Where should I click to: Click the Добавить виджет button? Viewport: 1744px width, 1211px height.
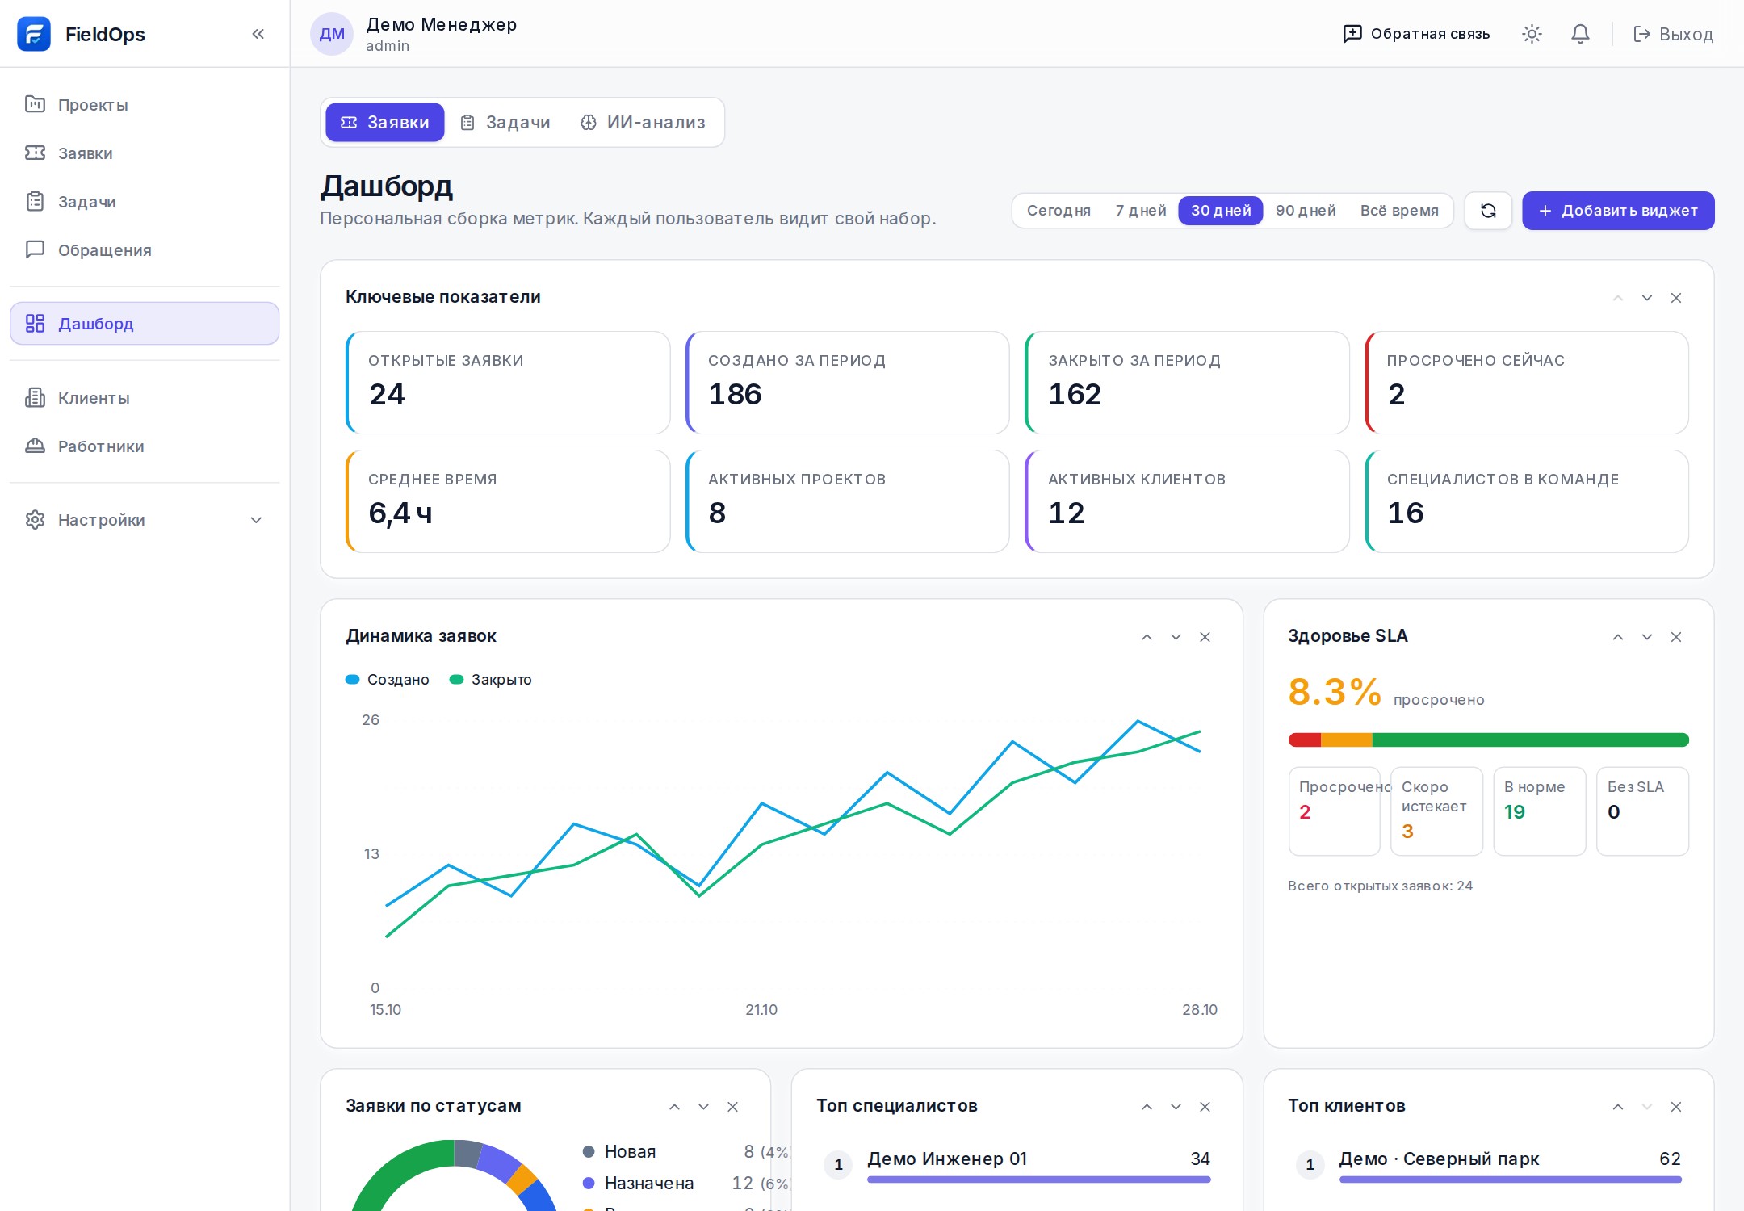point(1618,211)
